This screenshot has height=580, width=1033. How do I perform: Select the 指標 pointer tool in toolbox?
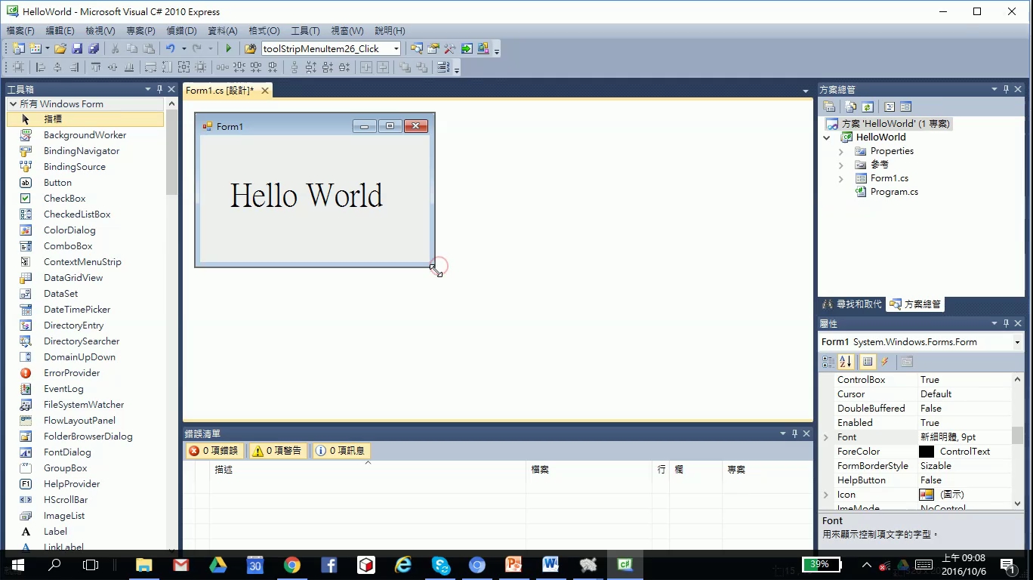pos(85,119)
